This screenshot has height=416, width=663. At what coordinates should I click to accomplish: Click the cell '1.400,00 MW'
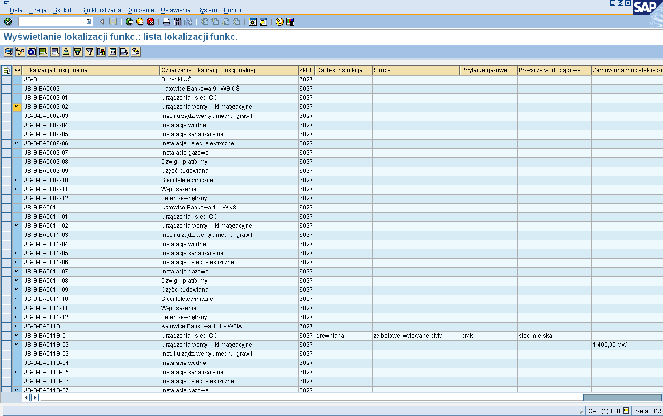(627, 345)
